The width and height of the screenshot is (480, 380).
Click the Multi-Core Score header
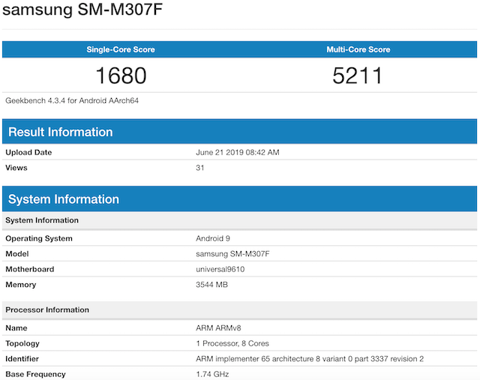coord(358,49)
